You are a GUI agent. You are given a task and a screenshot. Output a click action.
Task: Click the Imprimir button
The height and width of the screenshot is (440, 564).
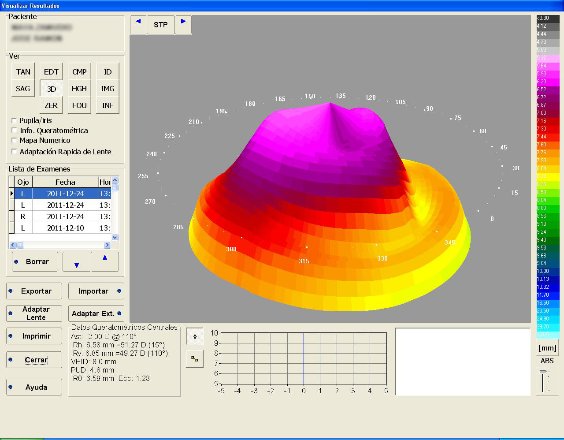pyautogui.click(x=34, y=336)
